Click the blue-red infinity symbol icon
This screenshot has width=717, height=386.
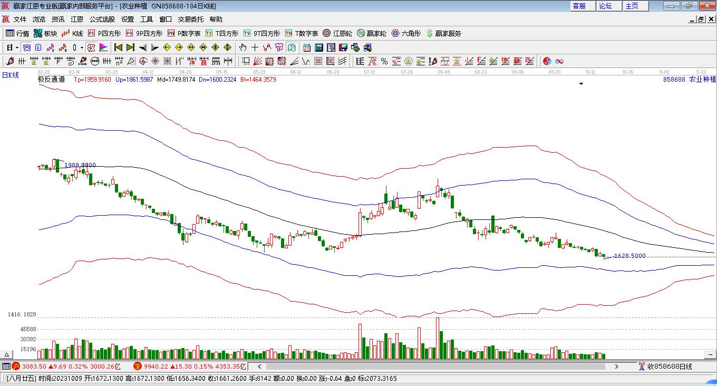pyautogui.click(x=559, y=61)
